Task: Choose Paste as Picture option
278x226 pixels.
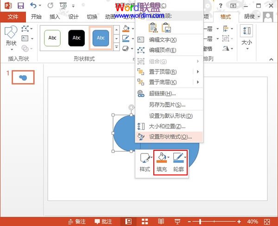Action: pyautogui.click(x=166, y=28)
